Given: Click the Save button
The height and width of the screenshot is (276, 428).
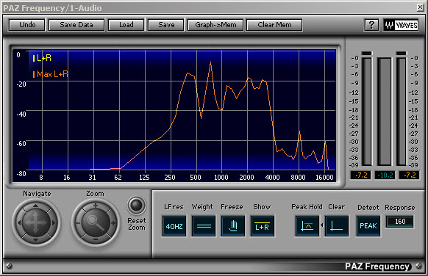Looking at the screenshot, I should (166, 25).
